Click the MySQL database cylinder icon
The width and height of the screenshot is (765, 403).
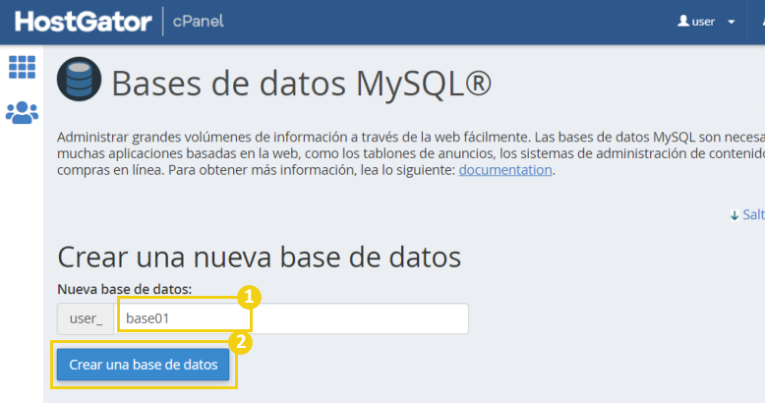79,79
